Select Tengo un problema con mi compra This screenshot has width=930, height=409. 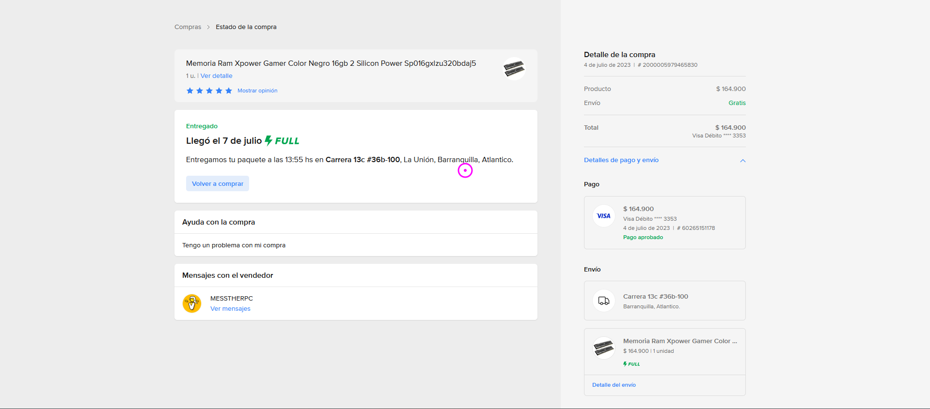click(x=234, y=245)
